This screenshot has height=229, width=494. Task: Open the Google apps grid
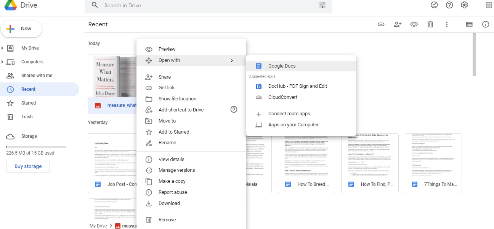(x=489, y=5)
